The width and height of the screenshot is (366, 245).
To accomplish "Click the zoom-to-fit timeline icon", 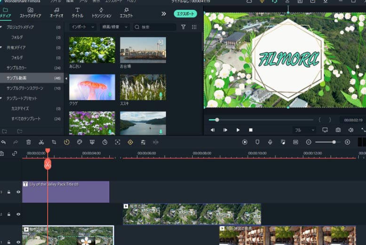I will pos(295,142).
